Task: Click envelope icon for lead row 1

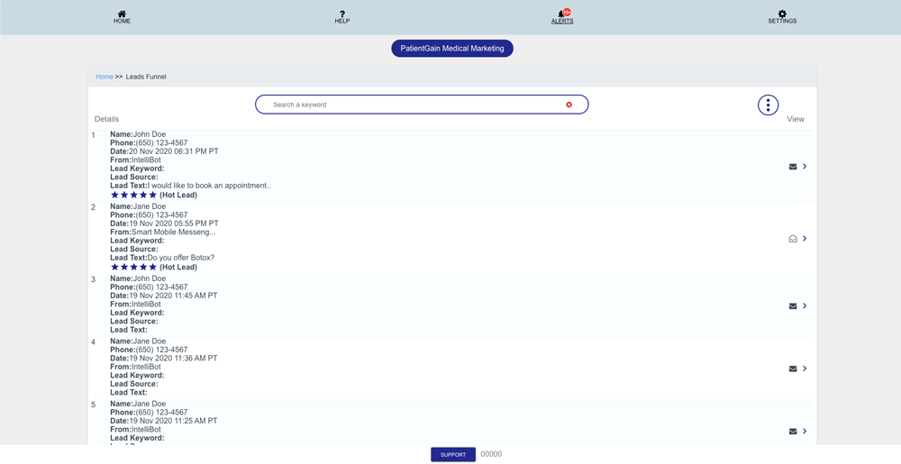Action: [x=793, y=167]
